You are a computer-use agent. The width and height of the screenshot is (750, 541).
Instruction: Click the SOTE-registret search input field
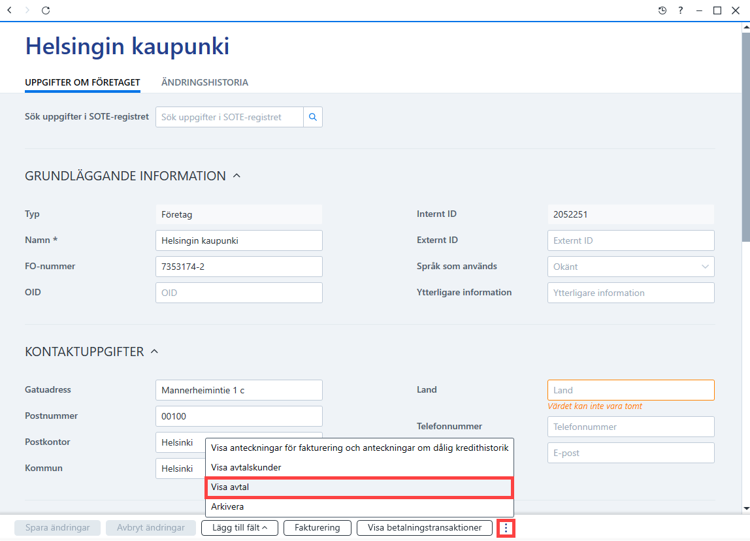(x=229, y=117)
